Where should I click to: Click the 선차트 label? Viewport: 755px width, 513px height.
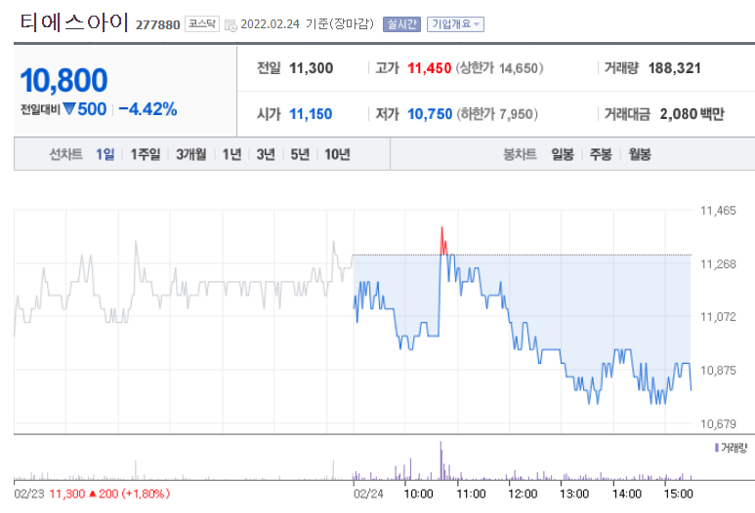(66, 154)
